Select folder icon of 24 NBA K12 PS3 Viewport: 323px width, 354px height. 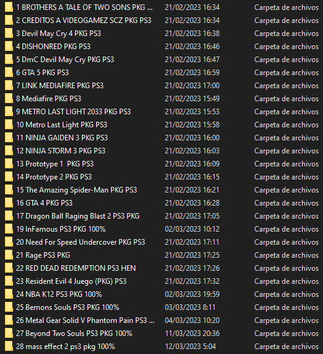9,294
